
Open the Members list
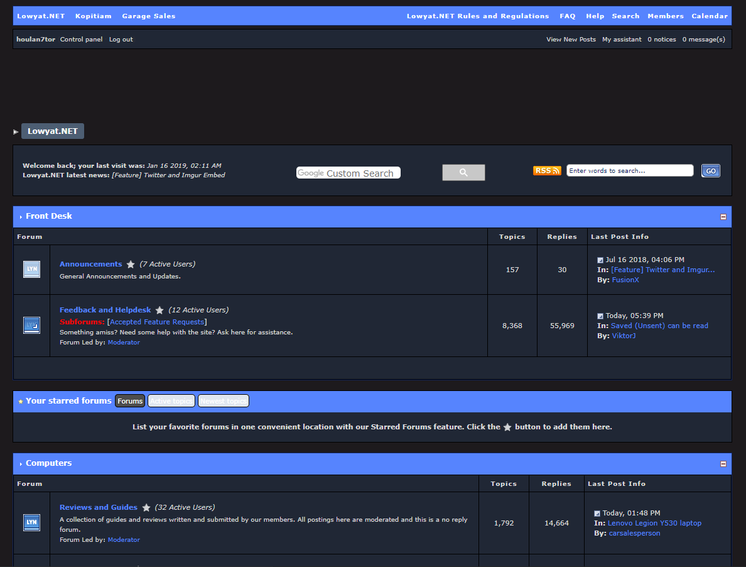pyautogui.click(x=666, y=16)
